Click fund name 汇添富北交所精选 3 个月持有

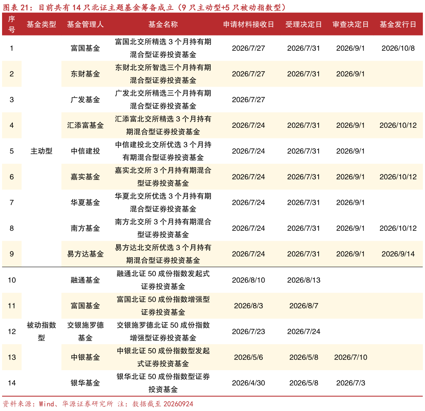coord(163,119)
